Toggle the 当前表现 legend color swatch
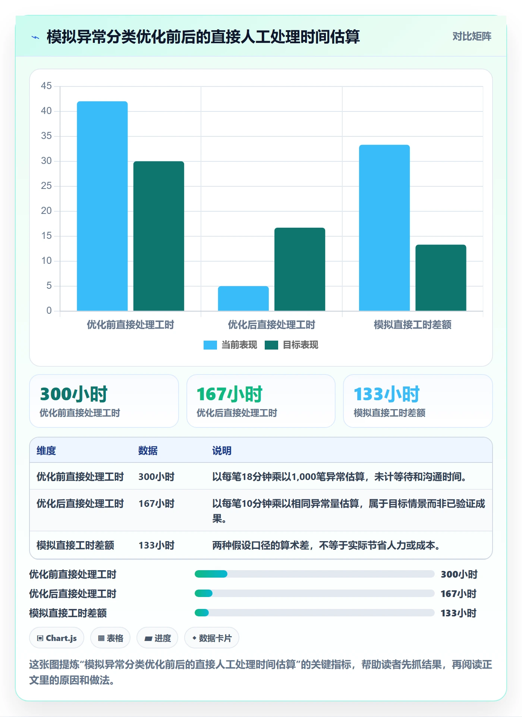The image size is (522, 717). [x=210, y=345]
